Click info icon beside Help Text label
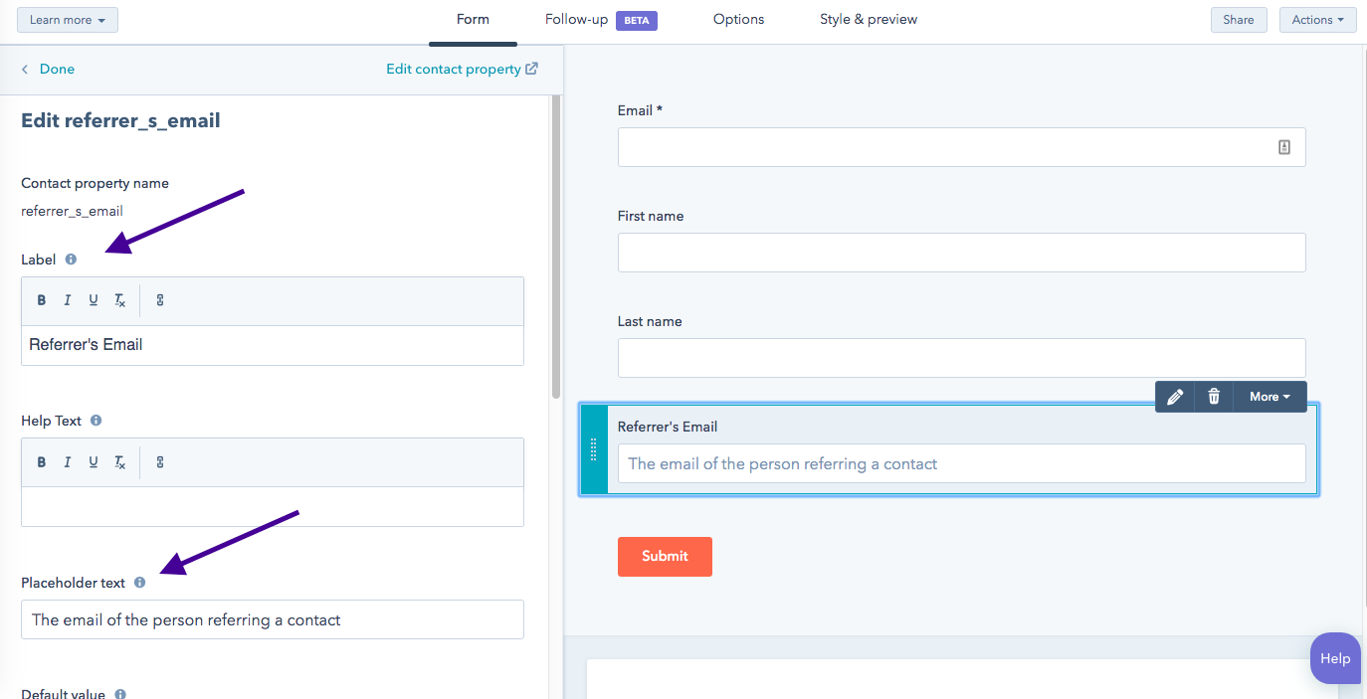The width and height of the screenshot is (1367, 699). (x=96, y=421)
